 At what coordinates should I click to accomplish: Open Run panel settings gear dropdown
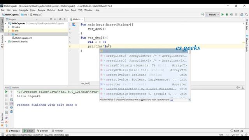[x=238, y=87]
